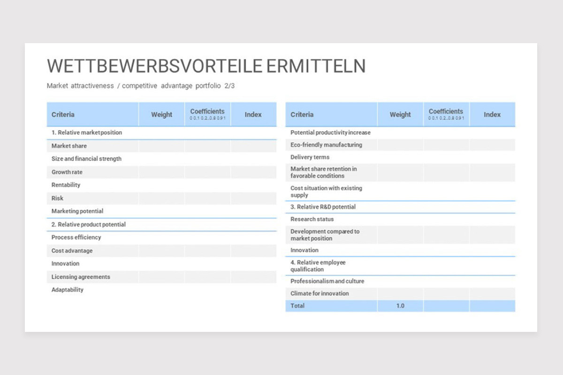563x375 pixels.
Task: Select "Market share retention in favorable conditions"
Action: [x=324, y=172]
